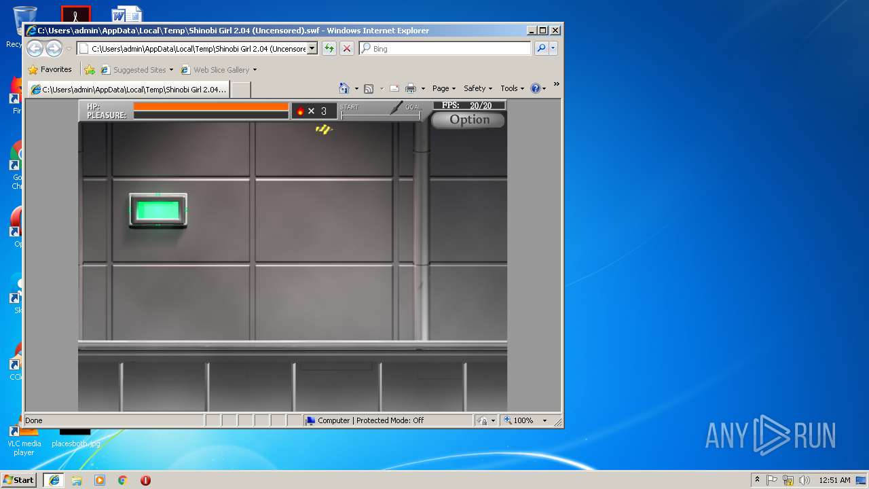Refresh the page with the green arrows icon

tap(329, 48)
